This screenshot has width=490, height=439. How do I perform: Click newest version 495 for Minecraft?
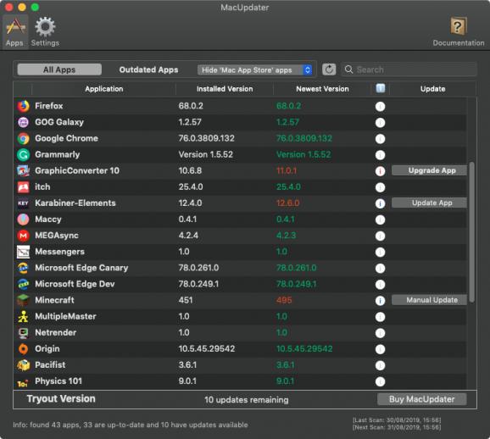pos(284,300)
